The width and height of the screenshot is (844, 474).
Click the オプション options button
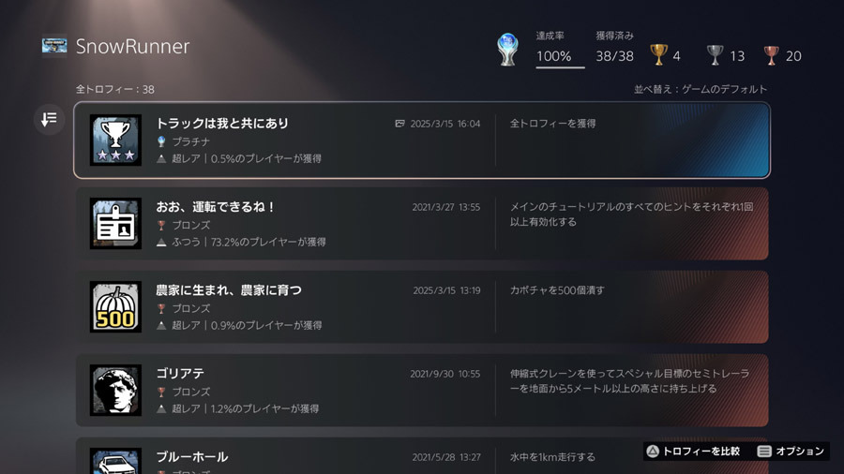pos(791,451)
